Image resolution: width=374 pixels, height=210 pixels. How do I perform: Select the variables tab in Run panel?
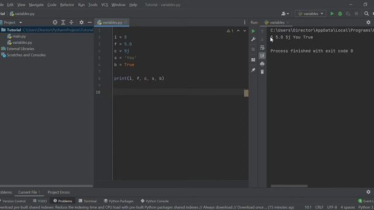point(276,22)
